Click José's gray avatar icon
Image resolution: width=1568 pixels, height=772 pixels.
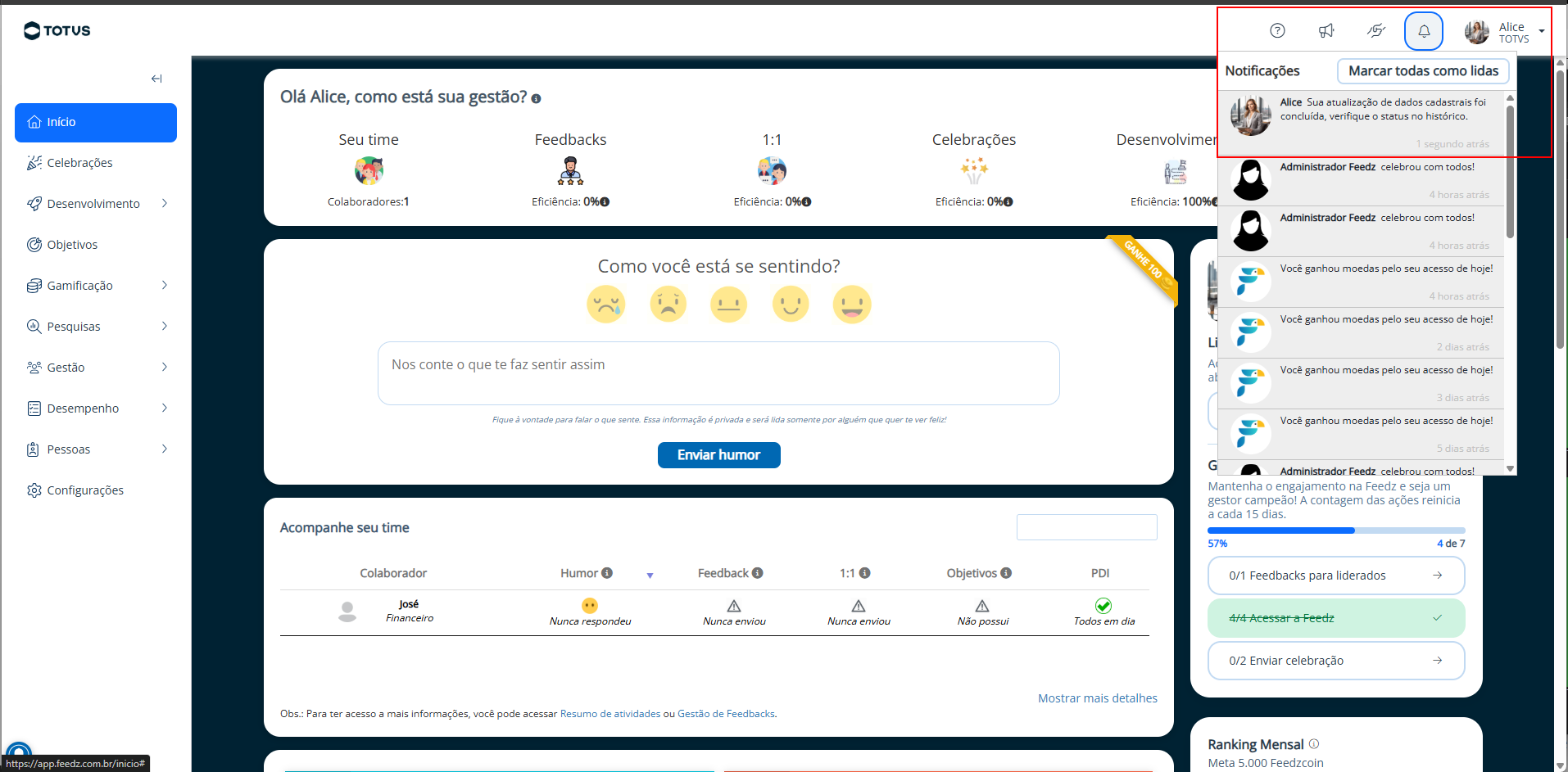pyautogui.click(x=347, y=612)
